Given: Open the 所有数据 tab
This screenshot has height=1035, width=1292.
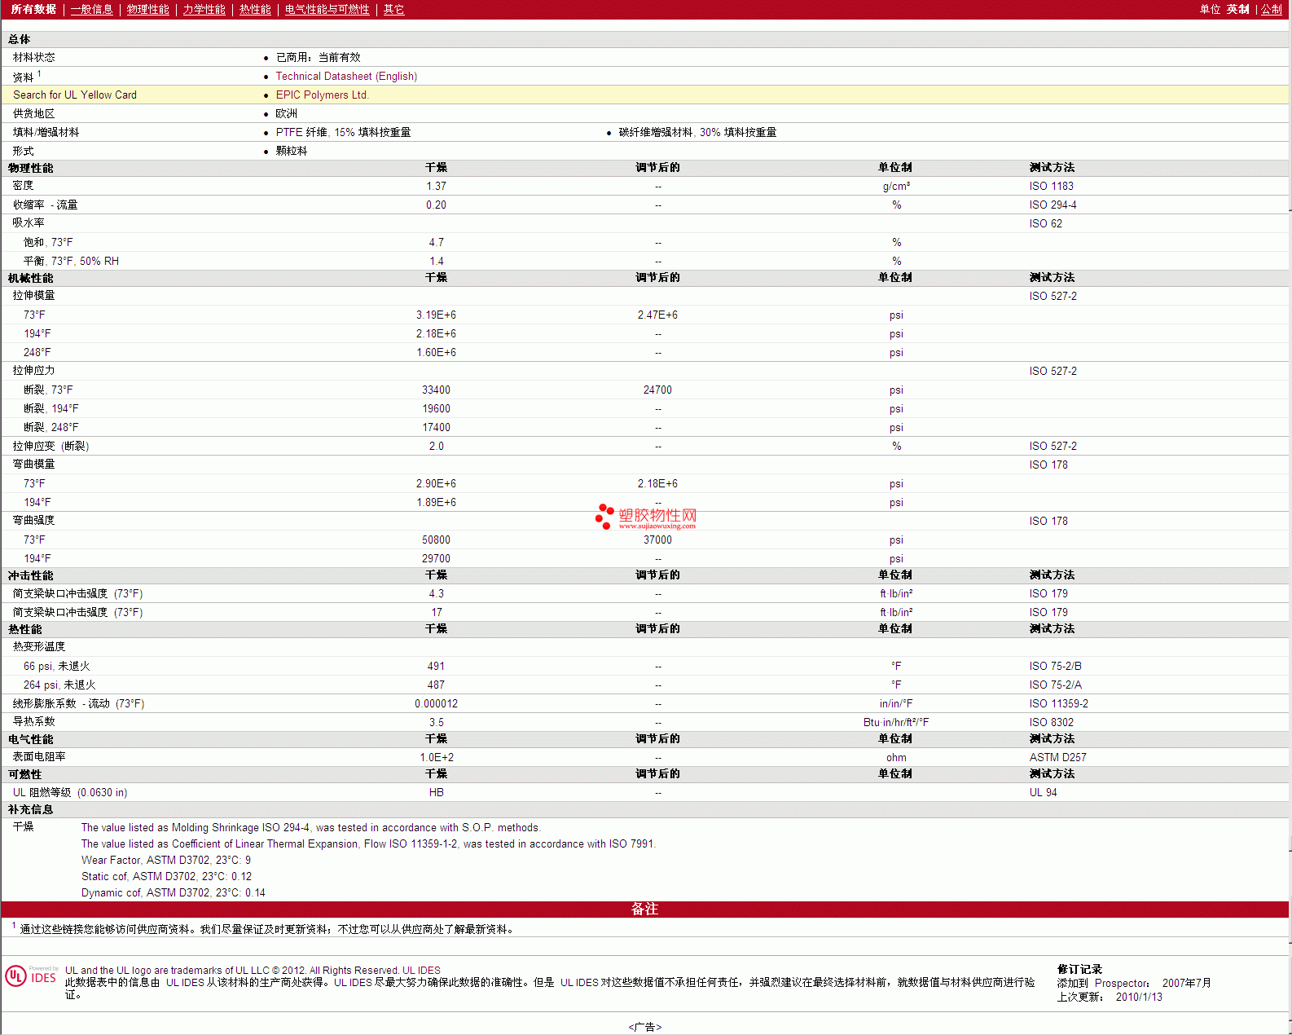Looking at the screenshot, I should [33, 10].
